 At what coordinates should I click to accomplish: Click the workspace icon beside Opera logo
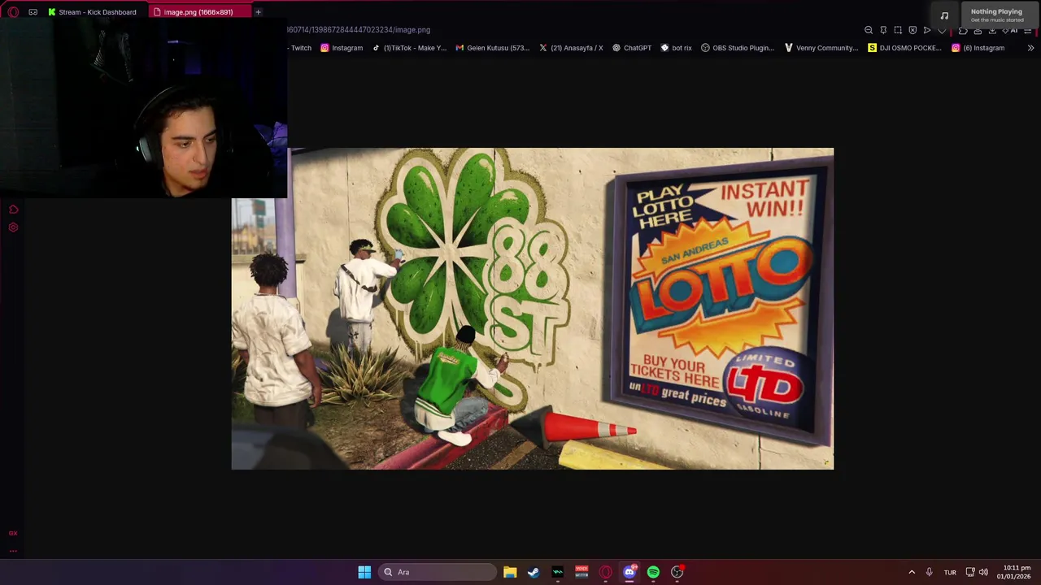pos(33,12)
